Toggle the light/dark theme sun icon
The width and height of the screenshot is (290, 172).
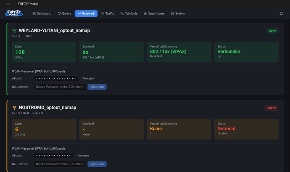[281, 13]
